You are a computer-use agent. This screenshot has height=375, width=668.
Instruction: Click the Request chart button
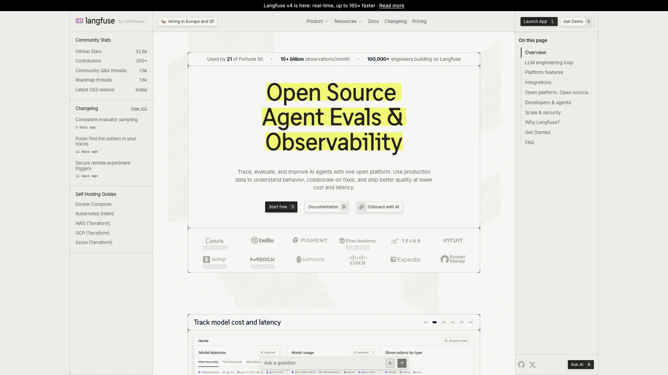point(456,341)
